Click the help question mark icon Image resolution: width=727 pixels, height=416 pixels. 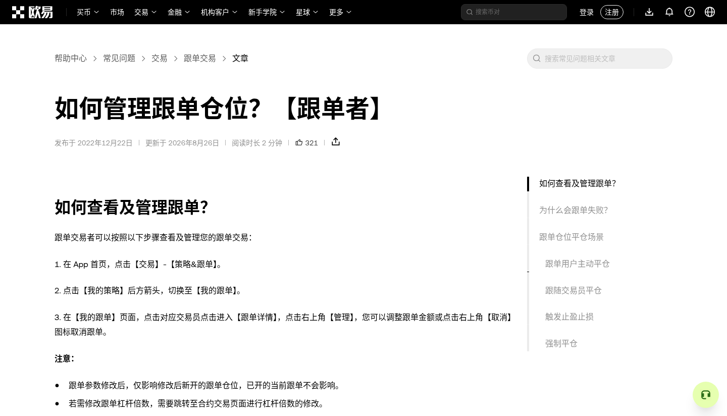pos(690,12)
